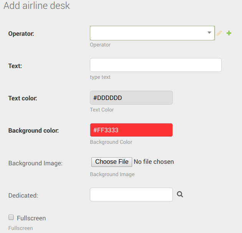242x233 pixels.
Task: Click into the Dedicated input box
Action: coord(131,195)
